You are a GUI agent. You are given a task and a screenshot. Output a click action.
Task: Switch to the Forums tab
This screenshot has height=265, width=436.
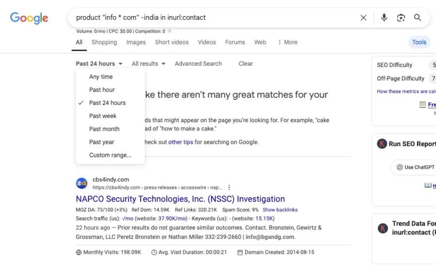pos(235,42)
